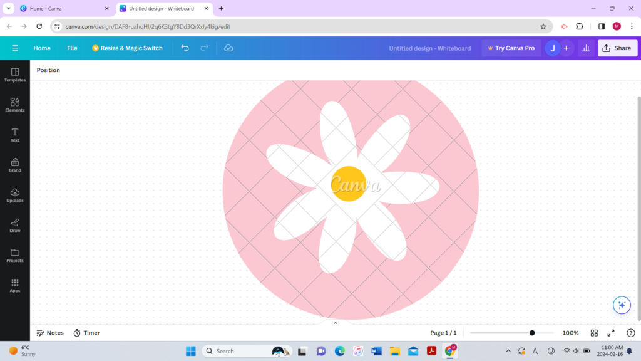Open the browser extensions puzzle icon
The height and width of the screenshot is (361, 641).
(579, 26)
